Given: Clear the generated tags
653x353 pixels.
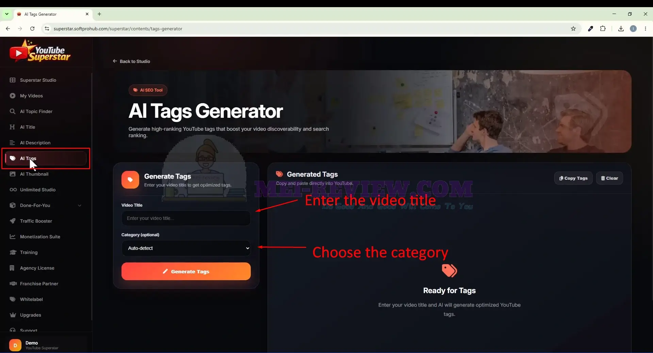Looking at the screenshot, I should click(609, 178).
